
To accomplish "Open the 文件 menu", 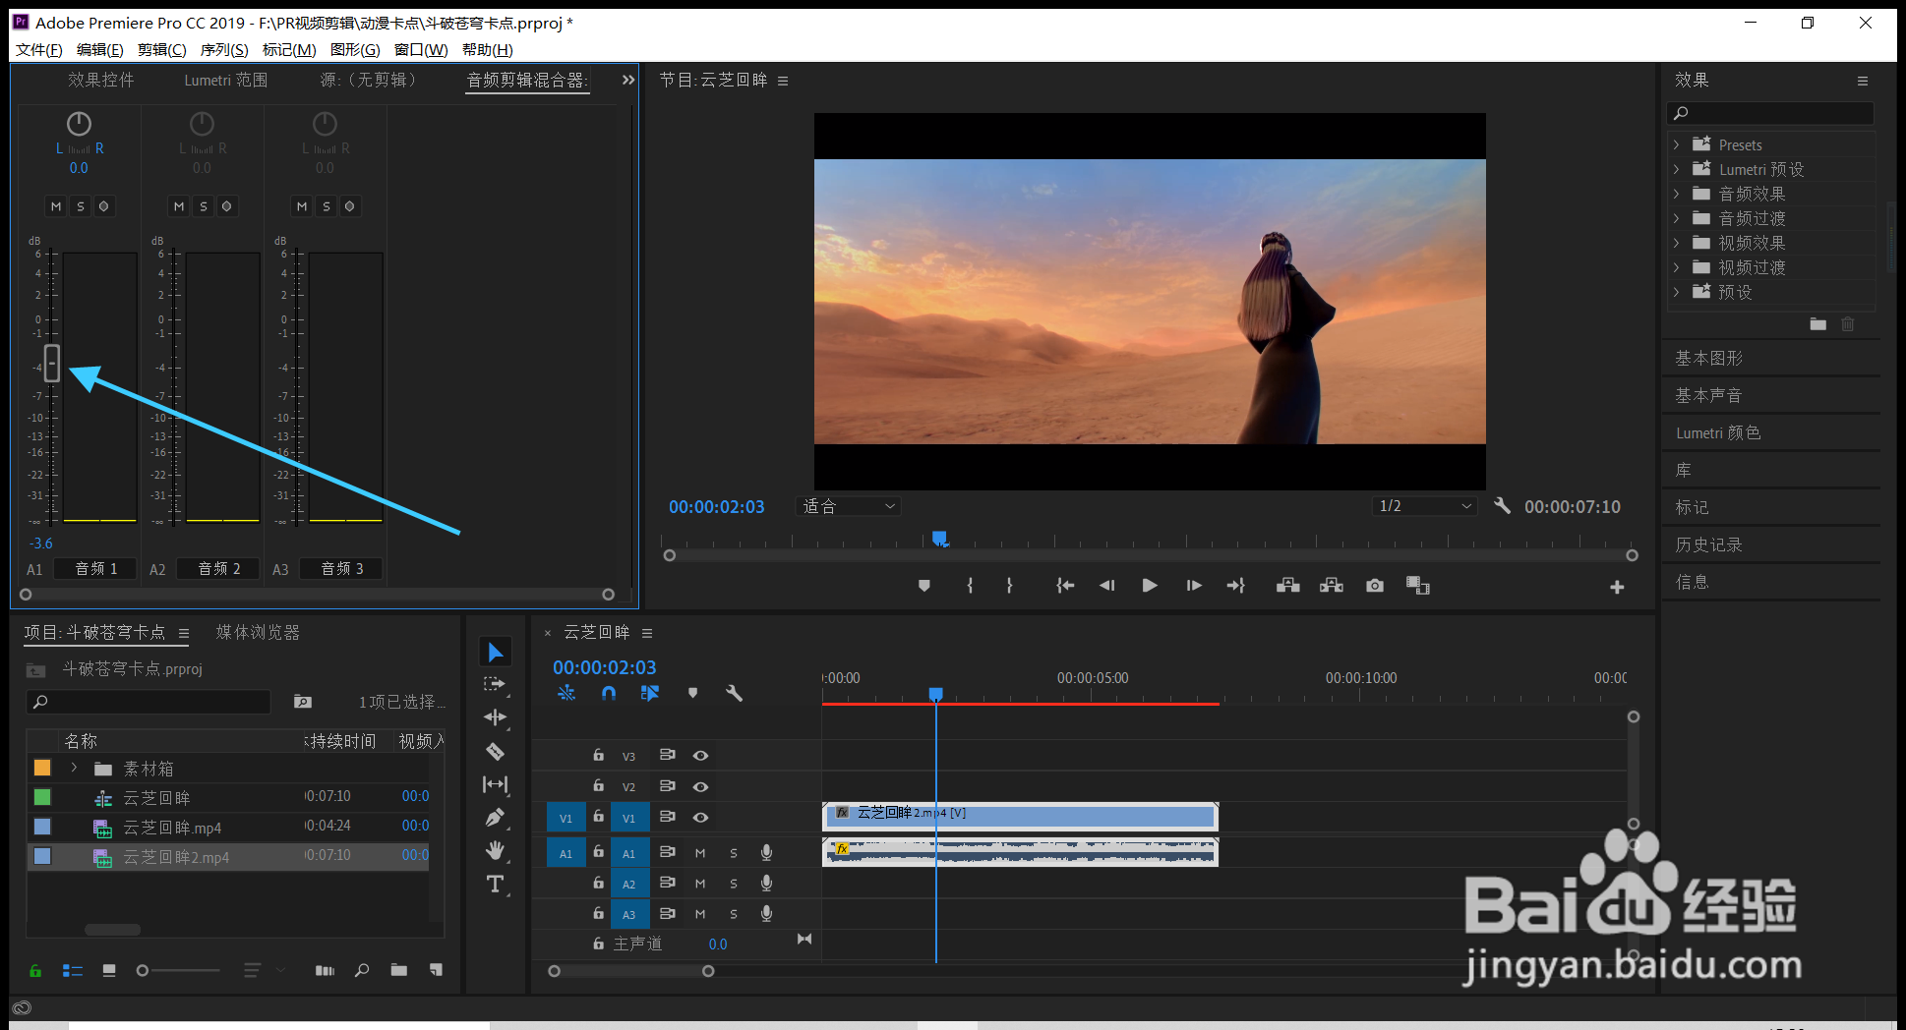I will coord(38,50).
